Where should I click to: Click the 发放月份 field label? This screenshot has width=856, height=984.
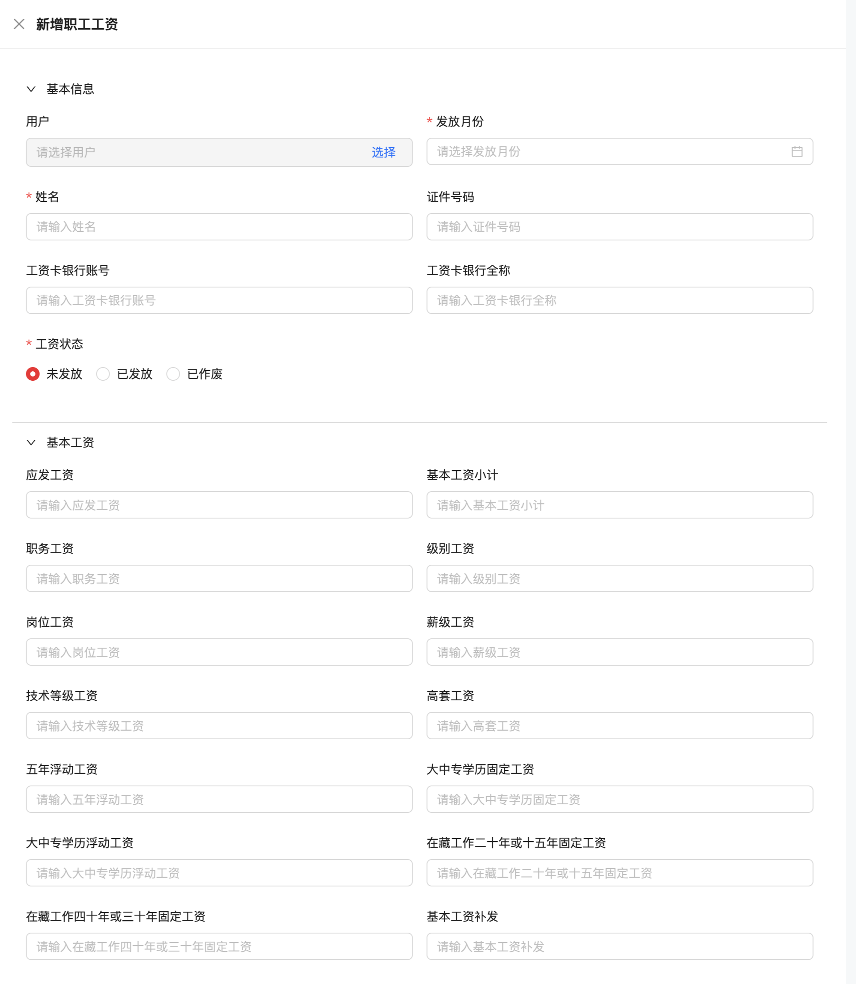coord(460,121)
